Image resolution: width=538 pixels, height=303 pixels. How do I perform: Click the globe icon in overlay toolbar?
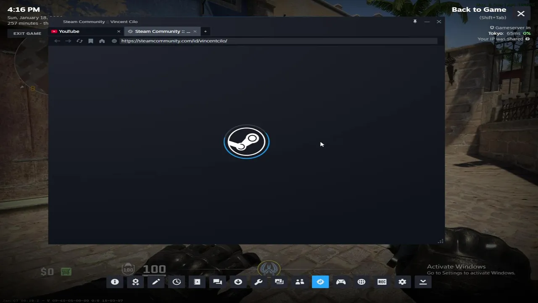click(361, 282)
